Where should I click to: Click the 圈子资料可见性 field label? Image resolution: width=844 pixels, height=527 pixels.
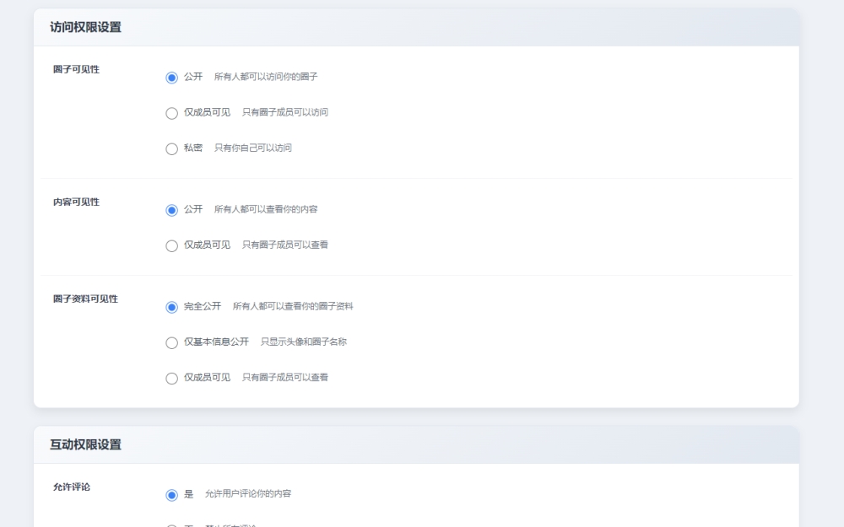tap(85, 298)
